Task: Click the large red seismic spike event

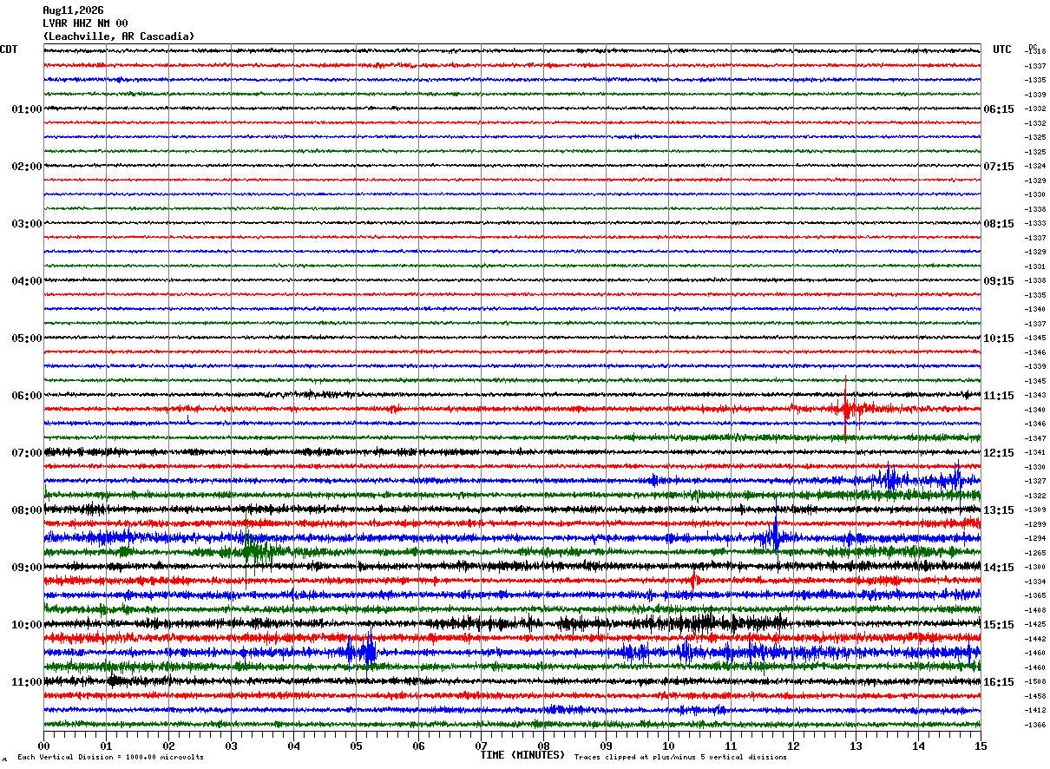Action: [x=846, y=409]
